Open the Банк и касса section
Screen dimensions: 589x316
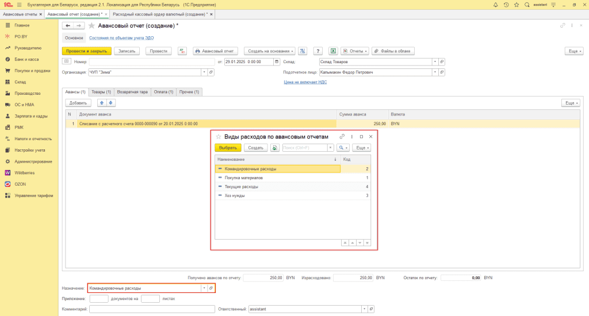click(x=26, y=59)
